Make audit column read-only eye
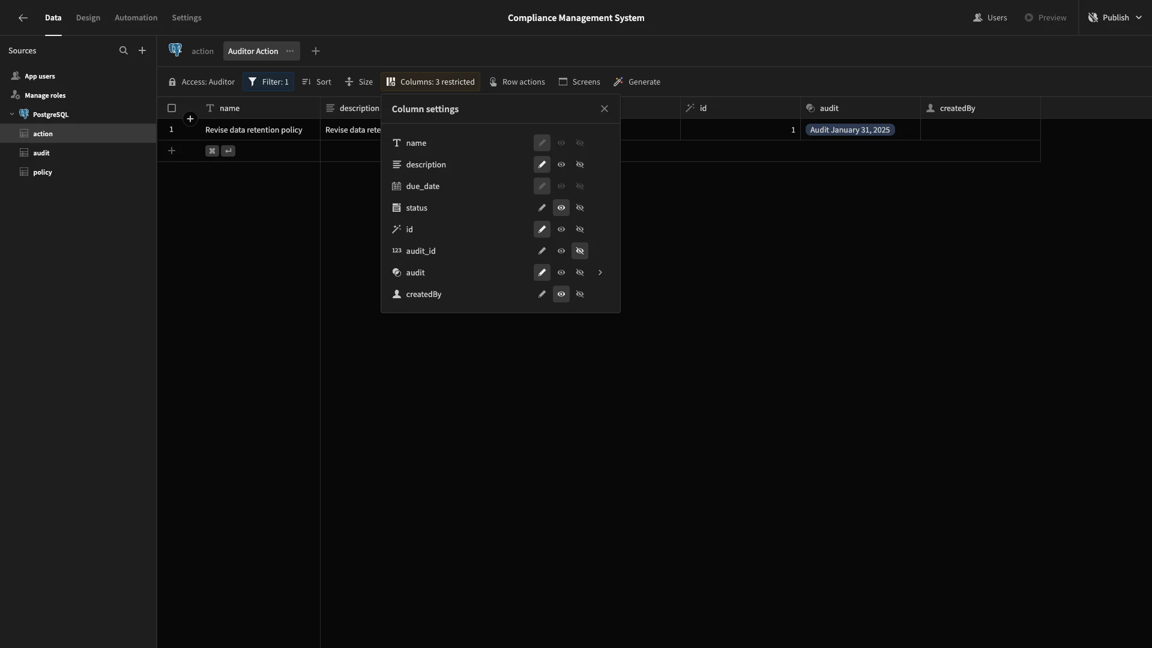1152x648 pixels. coord(561,272)
